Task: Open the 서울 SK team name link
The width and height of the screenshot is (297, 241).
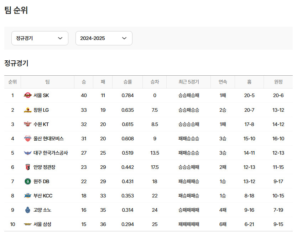Action: pos(41,95)
